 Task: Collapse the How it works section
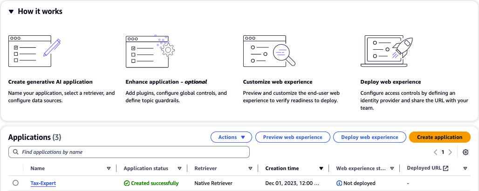point(12,12)
